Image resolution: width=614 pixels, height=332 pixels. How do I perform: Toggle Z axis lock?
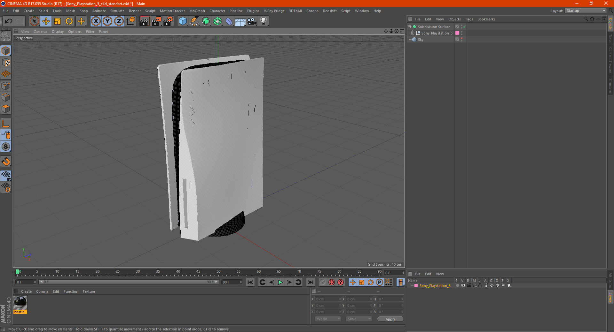click(x=119, y=21)
